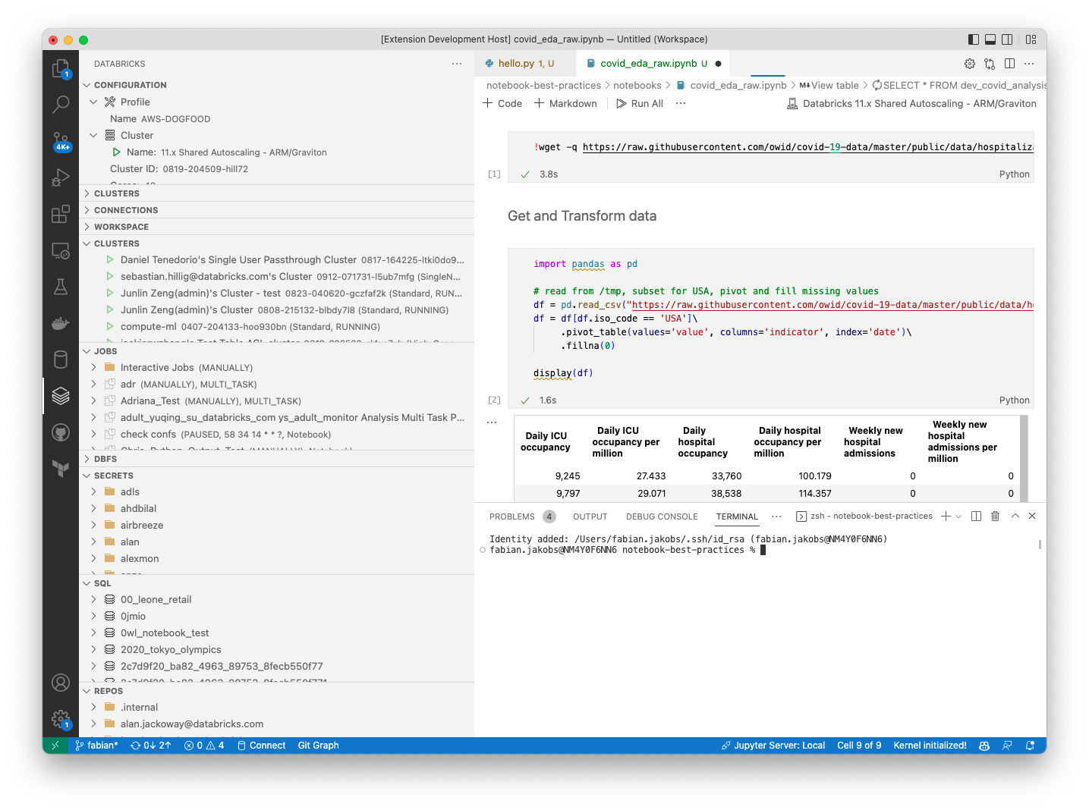
Task: Open the OUTPUT panel tab
Action: 590,516
